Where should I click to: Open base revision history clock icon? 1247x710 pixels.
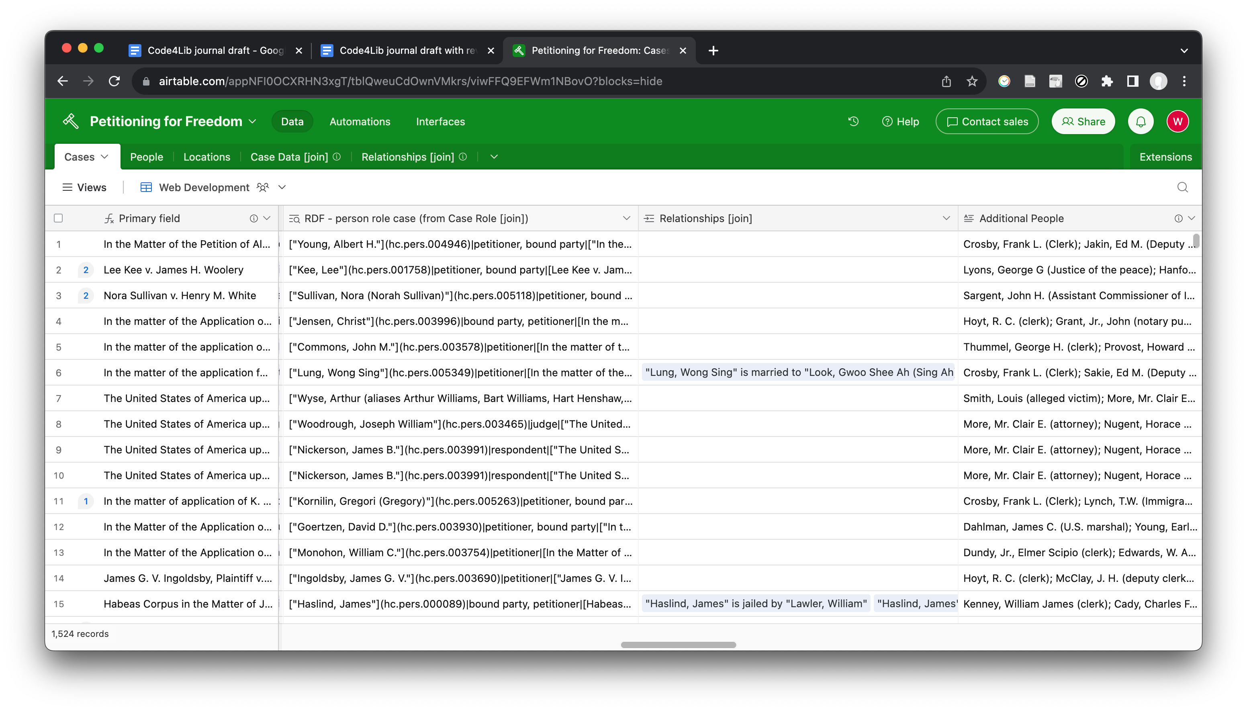853,121
